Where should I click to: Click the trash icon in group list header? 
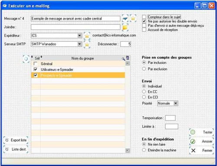(x=128, y=58)
